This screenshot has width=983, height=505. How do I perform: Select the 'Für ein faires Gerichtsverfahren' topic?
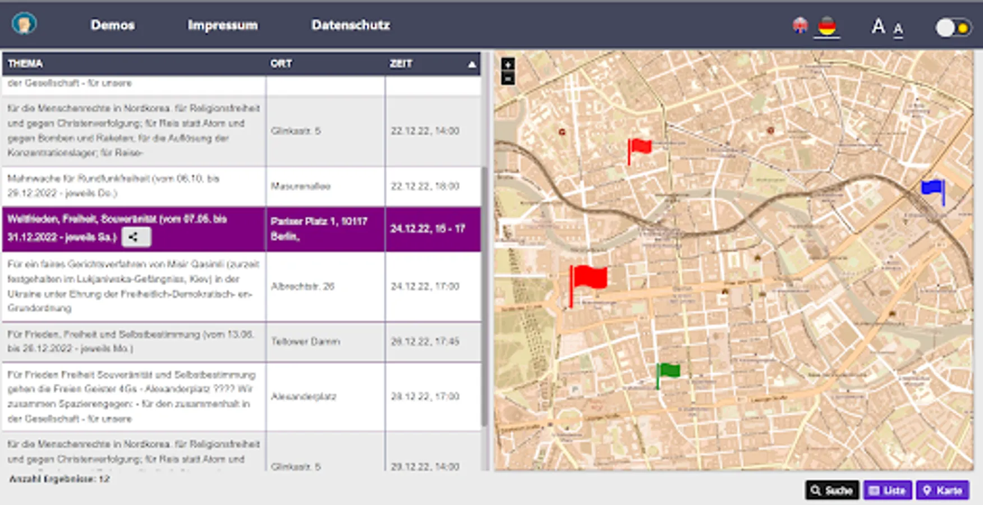134,286
